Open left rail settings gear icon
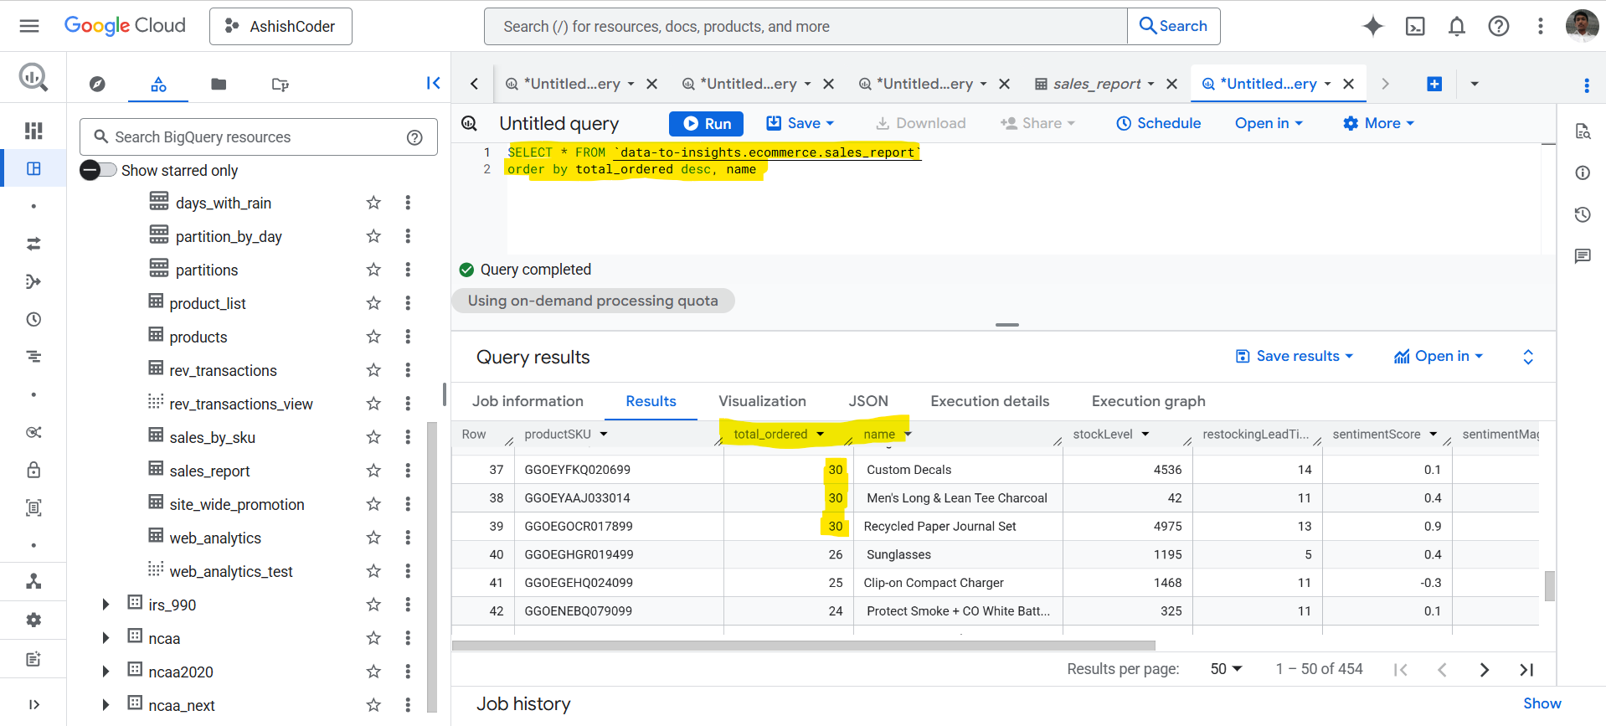This screenshot has height=726, width=1606. click(33, 620)
